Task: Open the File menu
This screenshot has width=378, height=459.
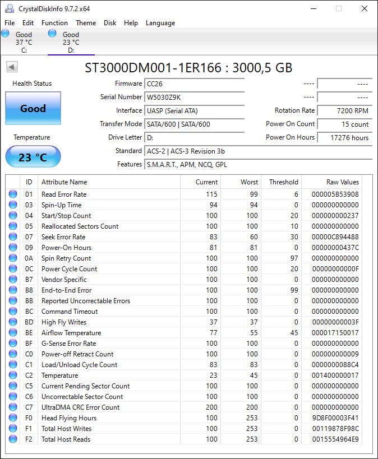Action: pos(10,23)
